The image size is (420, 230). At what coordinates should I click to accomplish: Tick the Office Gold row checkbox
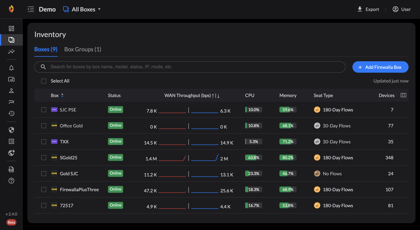coord(44,126)
